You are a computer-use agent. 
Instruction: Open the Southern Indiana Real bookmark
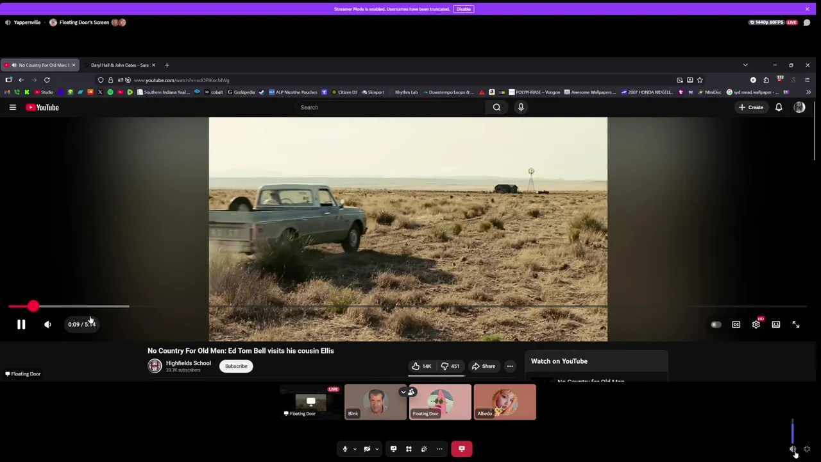[x=163, y=92]
